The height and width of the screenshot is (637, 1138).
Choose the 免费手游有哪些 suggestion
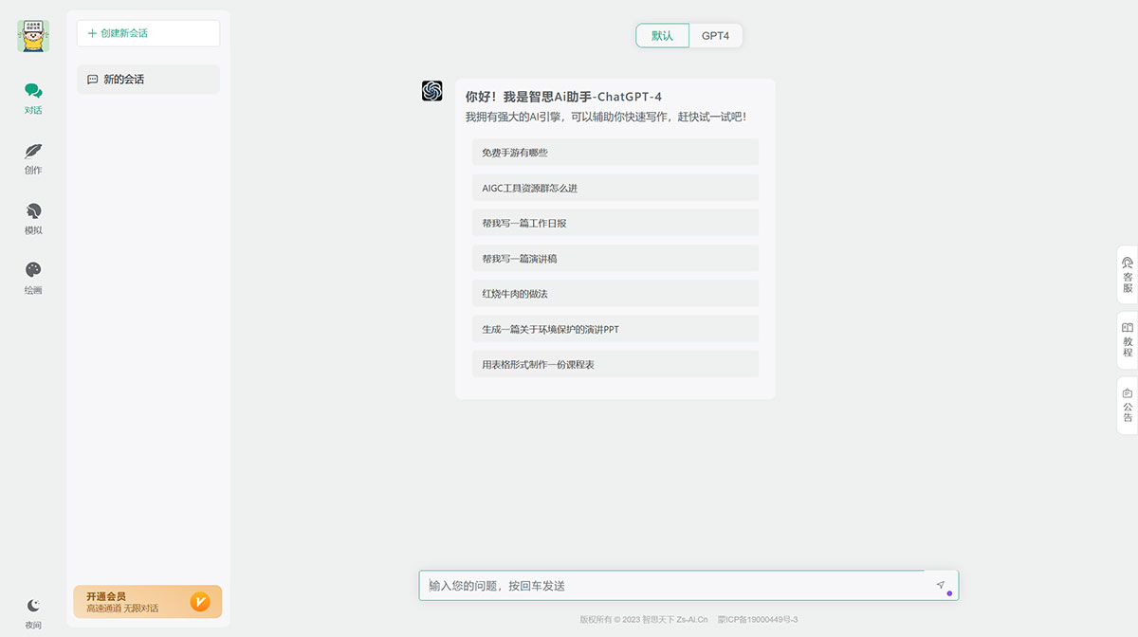[x=615, y=153]
